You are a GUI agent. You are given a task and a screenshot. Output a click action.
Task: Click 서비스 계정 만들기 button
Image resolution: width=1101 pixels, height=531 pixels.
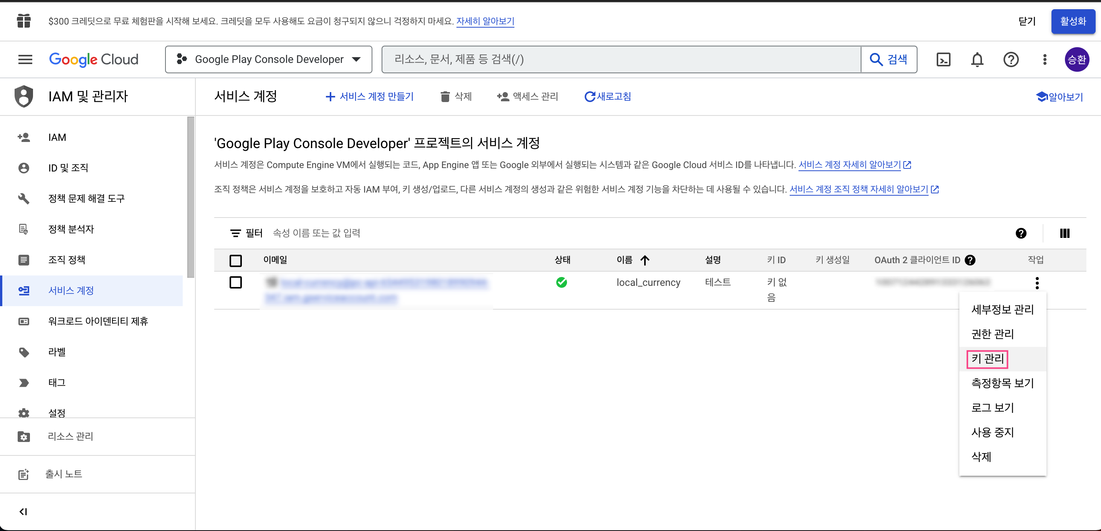click(x=369, y=97)
